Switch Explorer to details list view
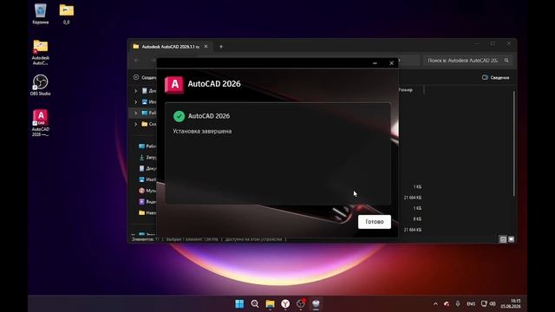The height and width of the screenshot is (312, 555). click(x=503, y=239)
